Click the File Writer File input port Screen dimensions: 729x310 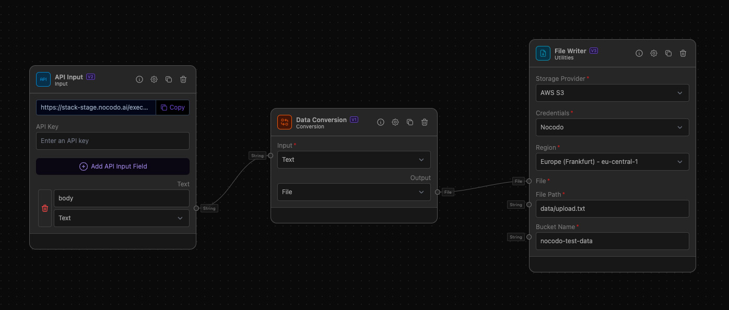tap(530, 181)
